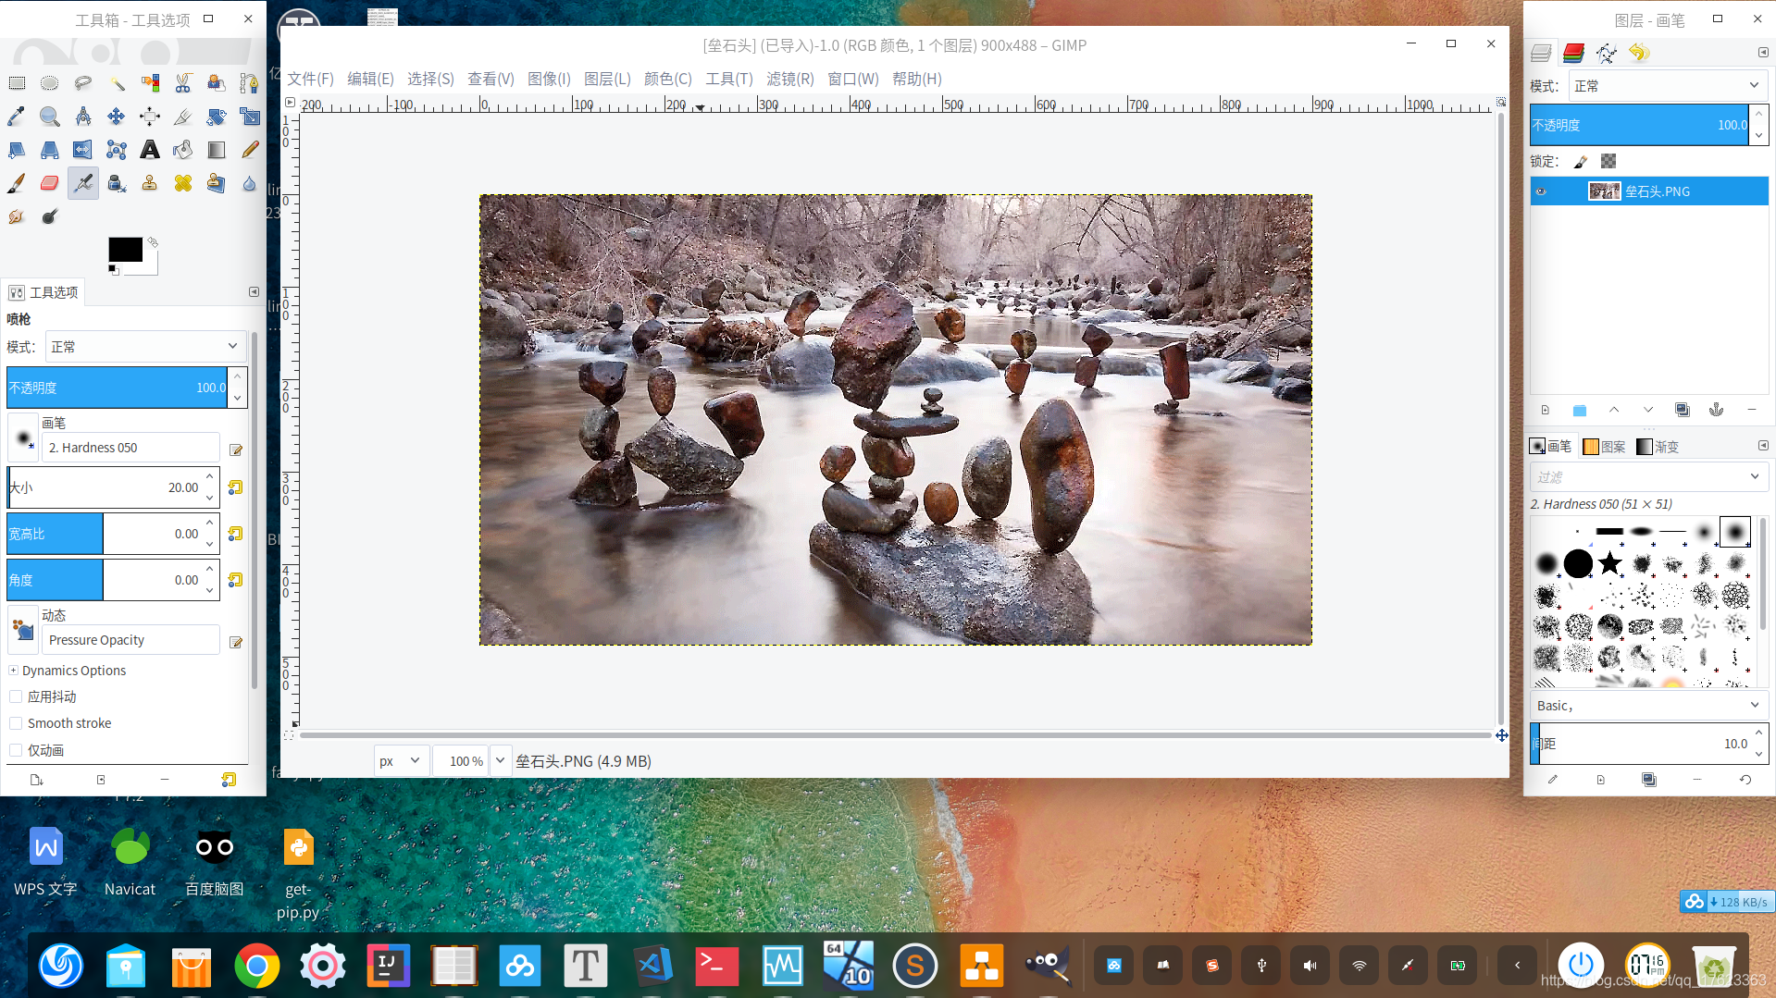Select the Shear tool
1776x998 pixels.
point(17,150)
